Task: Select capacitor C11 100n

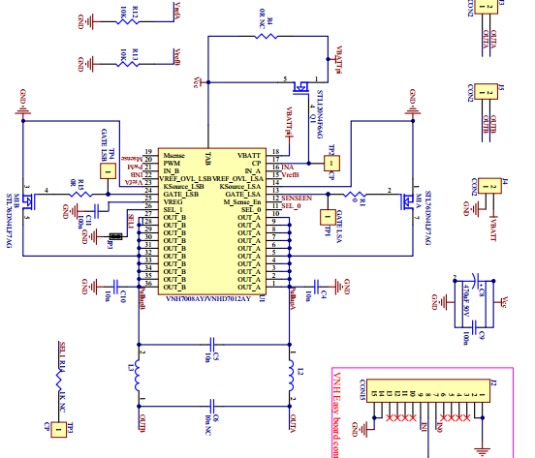Action: 96,211
